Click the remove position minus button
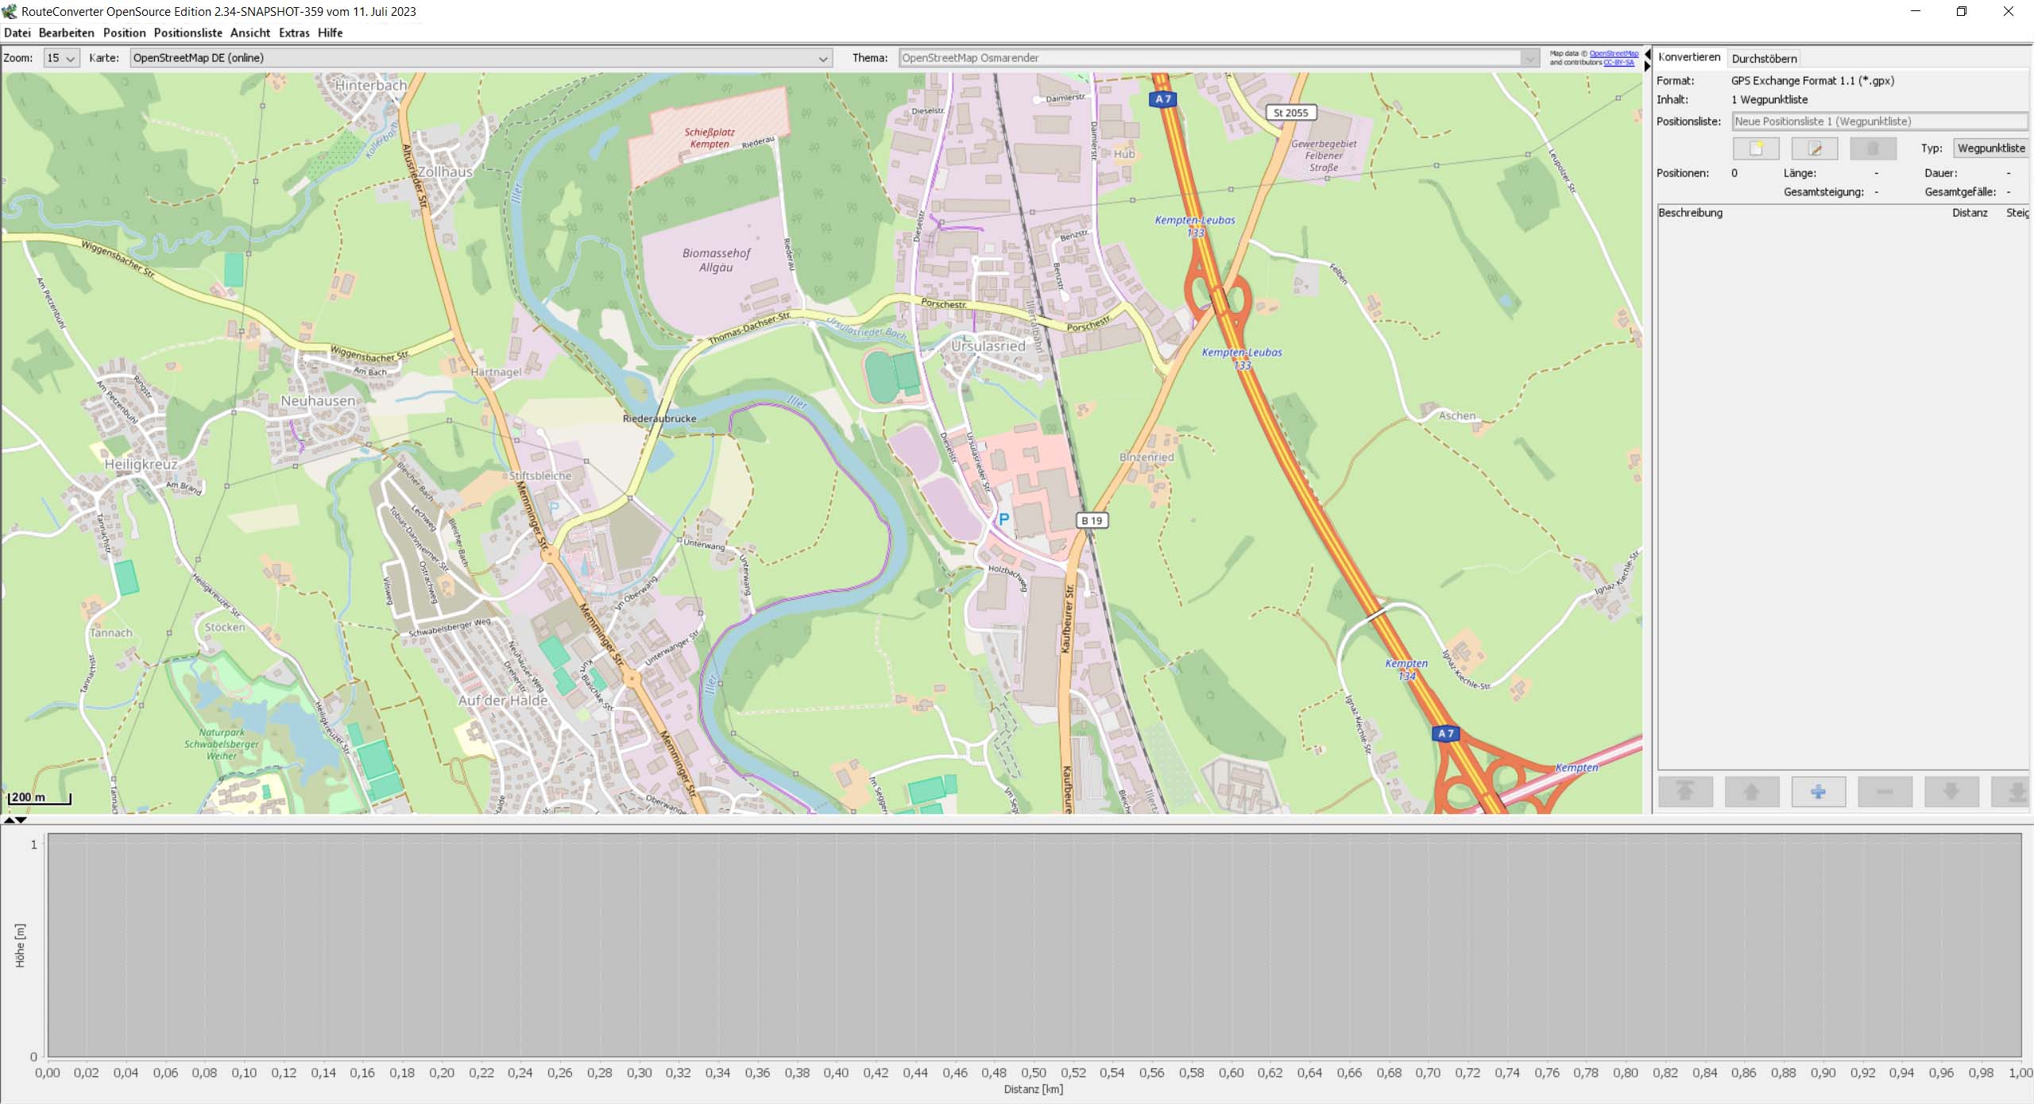 [1885, 792]
